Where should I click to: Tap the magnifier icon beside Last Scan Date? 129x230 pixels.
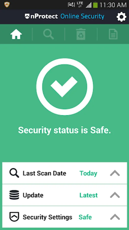pyautogui.click(x=14, y=173)
